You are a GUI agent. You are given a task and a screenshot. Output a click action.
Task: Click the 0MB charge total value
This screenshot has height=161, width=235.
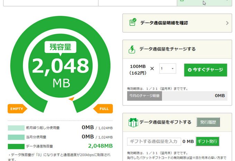220,96
